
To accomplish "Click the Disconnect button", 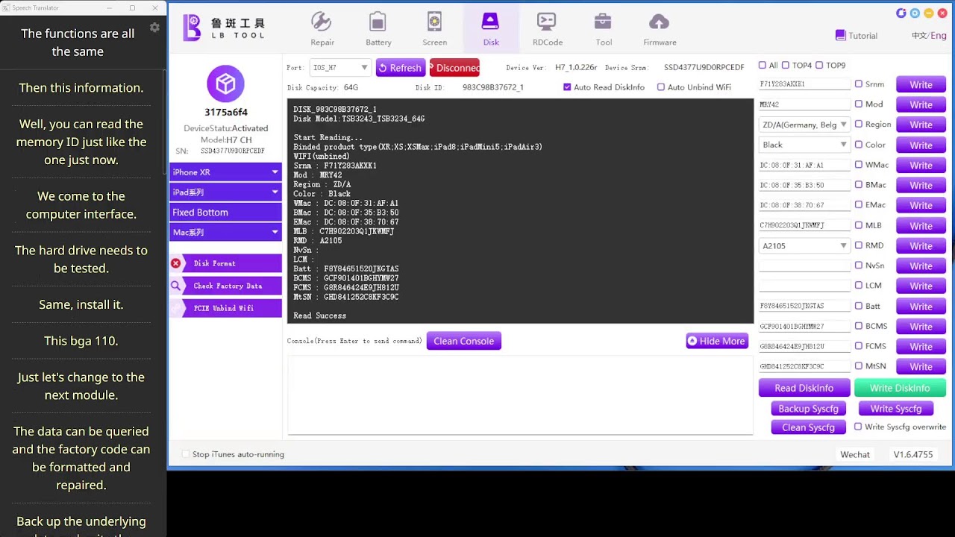I will [454, 67].
